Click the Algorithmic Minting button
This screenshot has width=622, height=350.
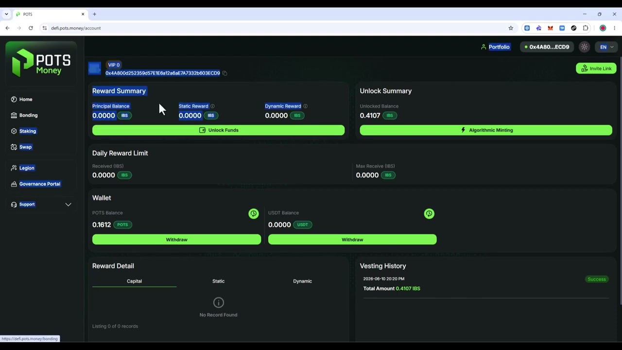click(x=486, y=130)
